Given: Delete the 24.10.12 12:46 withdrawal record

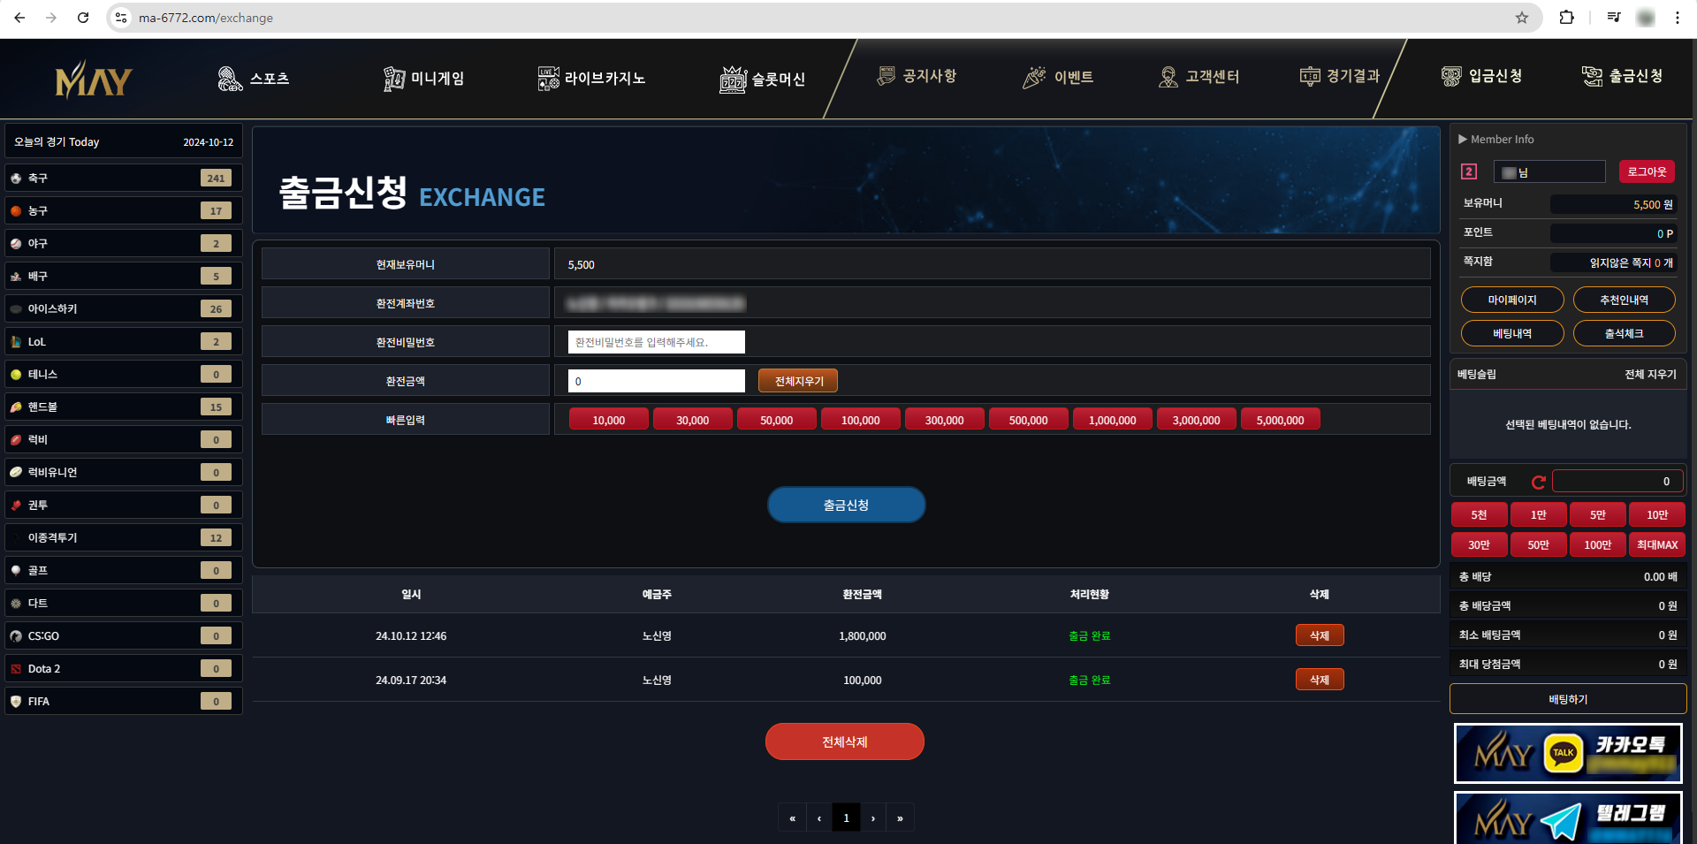Looking at the screenshot, I should [x=1320, y=635].
